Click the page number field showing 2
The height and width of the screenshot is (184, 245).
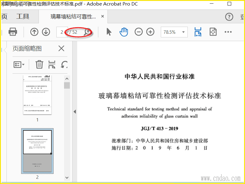click(x=62, y=32)
